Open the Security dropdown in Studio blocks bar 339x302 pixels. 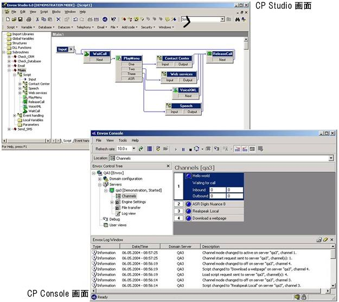(148, 27)
